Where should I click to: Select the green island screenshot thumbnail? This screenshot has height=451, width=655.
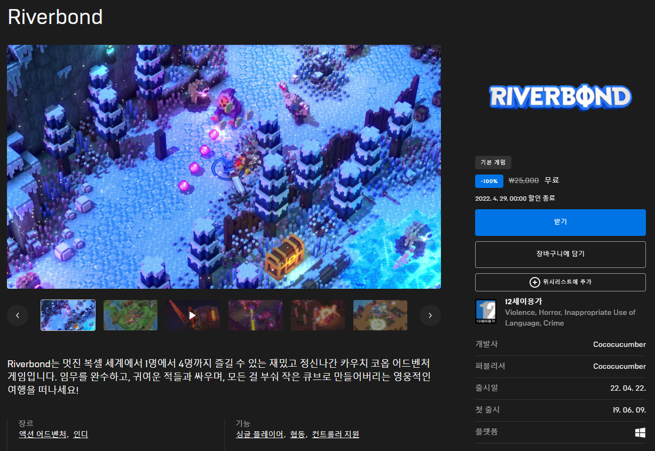[x=130, y=315]
